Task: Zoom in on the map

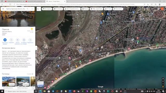Action: point(163,81)
